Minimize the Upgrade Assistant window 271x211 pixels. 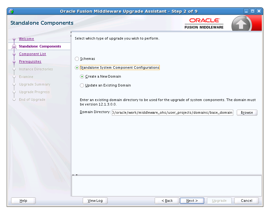[246, 11]
